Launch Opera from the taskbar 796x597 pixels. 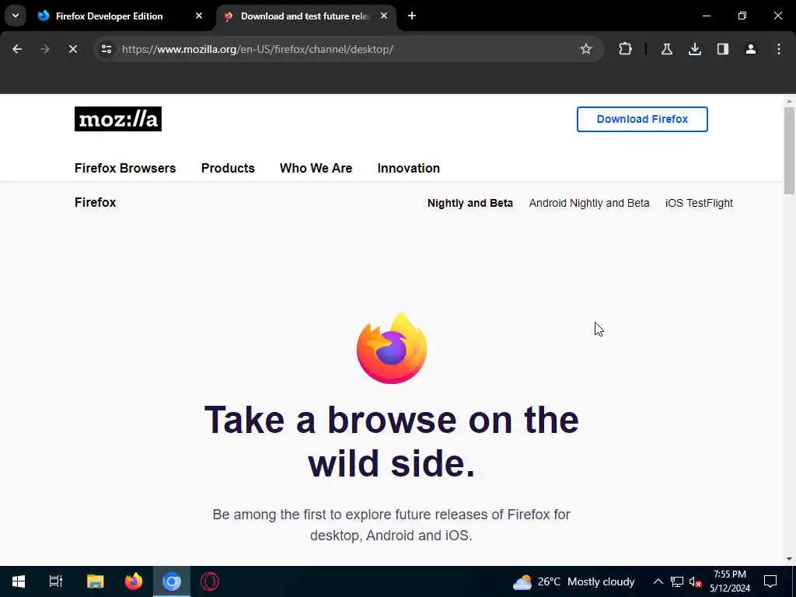tap(210, 581)
